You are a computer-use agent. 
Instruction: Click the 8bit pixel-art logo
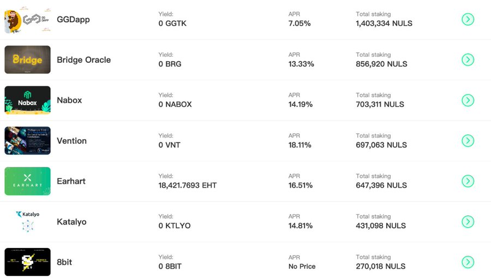pyautogui.click(x=28, y=262)
